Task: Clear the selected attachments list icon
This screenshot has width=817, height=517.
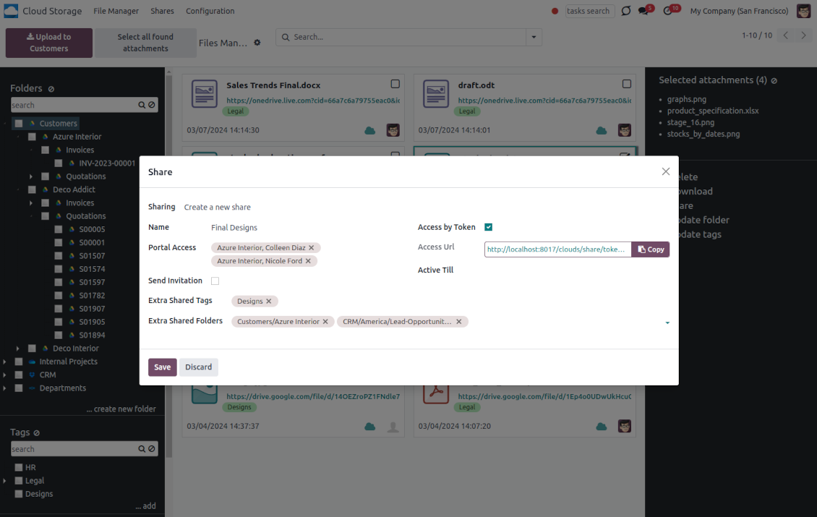Action: pos(774,81)
